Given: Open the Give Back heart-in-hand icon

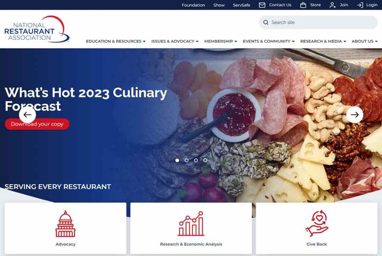Looking at the screenshot, I should [x=317, y=224].
